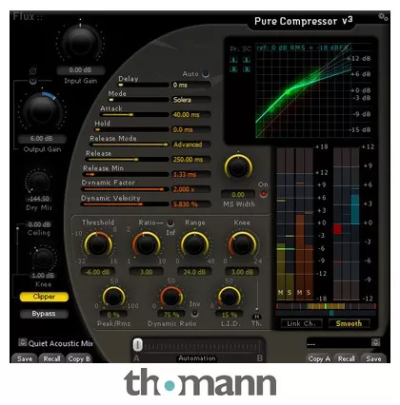Click the Bypass button
The width and height of the screenshot is (400, 405).
(x=44, y=314)
